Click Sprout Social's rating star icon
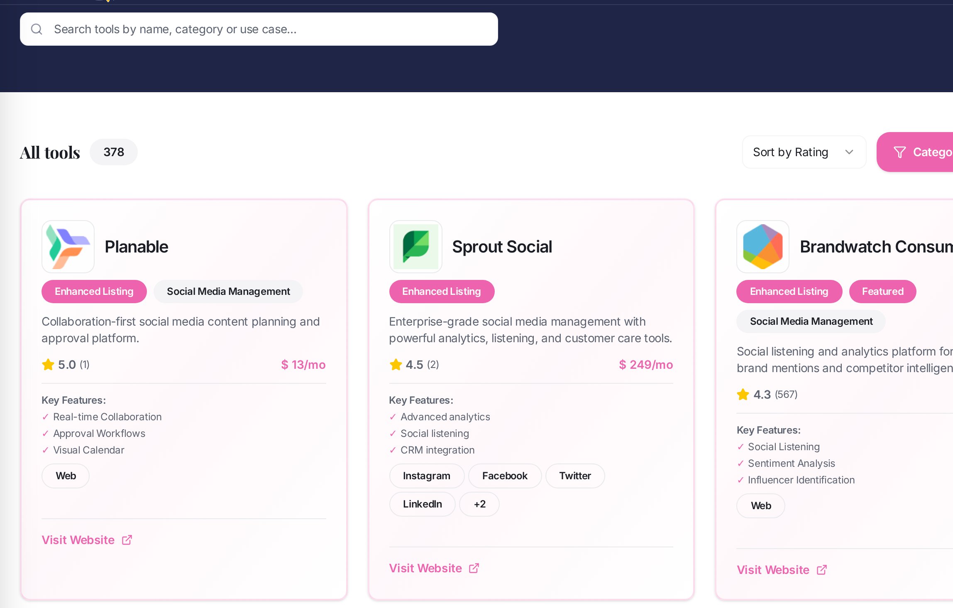This screenshot has width=953, height=608. pyautogui.click(x=396, y=365)
